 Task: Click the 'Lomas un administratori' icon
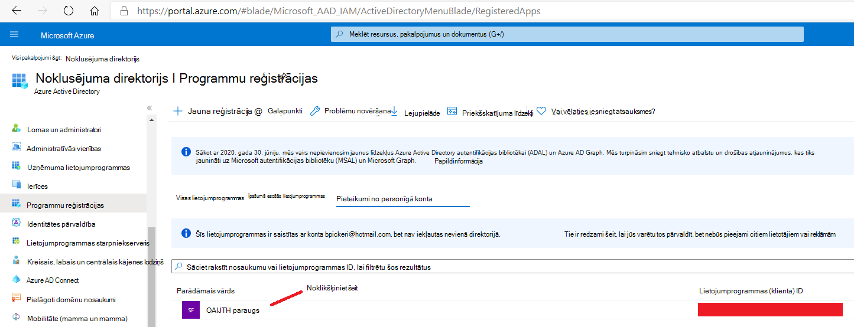(17, 129)
